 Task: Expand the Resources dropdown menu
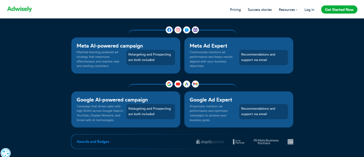[x=288, y=10]
